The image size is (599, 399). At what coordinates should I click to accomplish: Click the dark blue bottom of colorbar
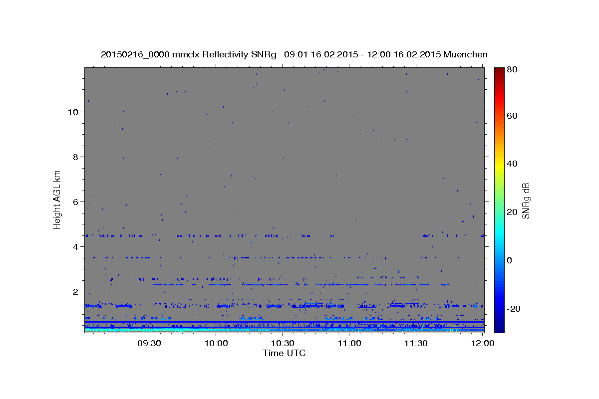pos(499,329)
